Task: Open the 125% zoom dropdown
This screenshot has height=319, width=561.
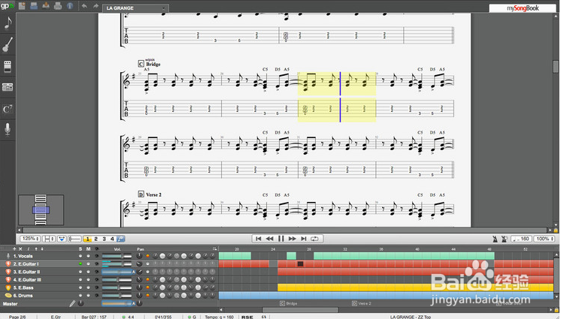Action: [x=30, y=239]
